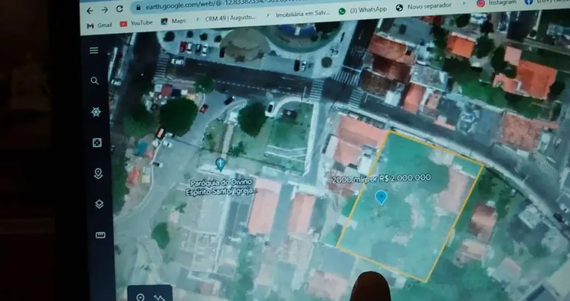The height and width of the screenshot is (301, 570).
Task: Click Paróquia do Divino Espírito Santo label
Action: coord(221,187)
